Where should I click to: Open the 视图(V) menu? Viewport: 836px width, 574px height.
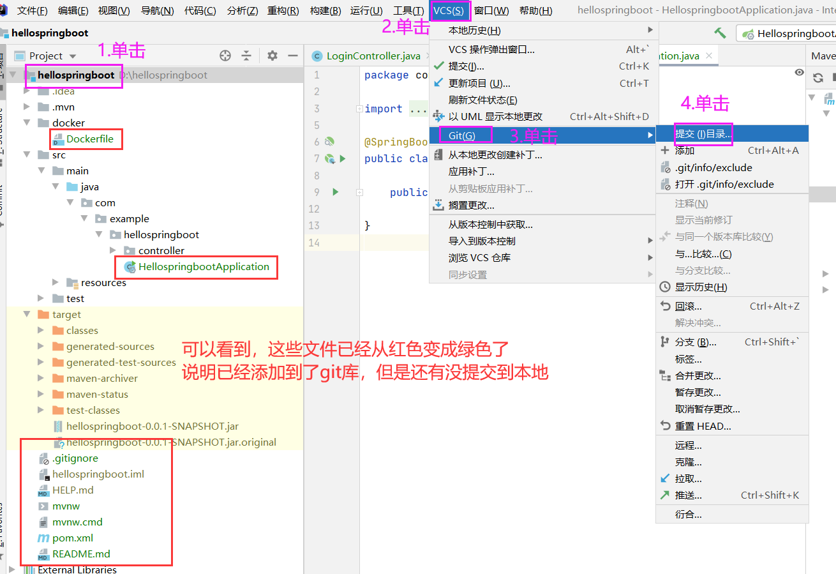tap(114, 10)
